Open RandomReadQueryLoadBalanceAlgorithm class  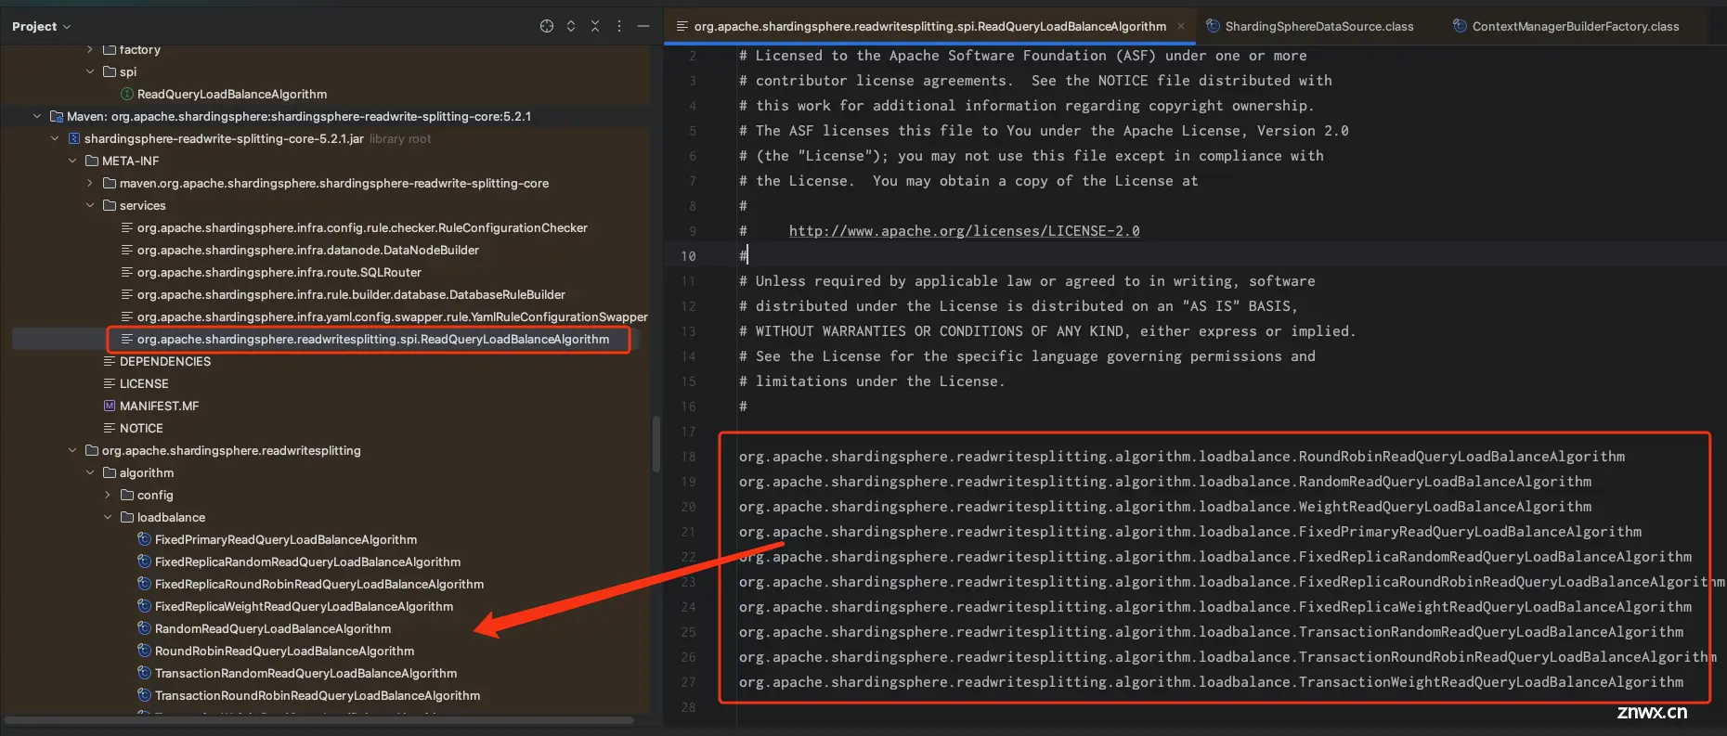(x=273, y=628)
